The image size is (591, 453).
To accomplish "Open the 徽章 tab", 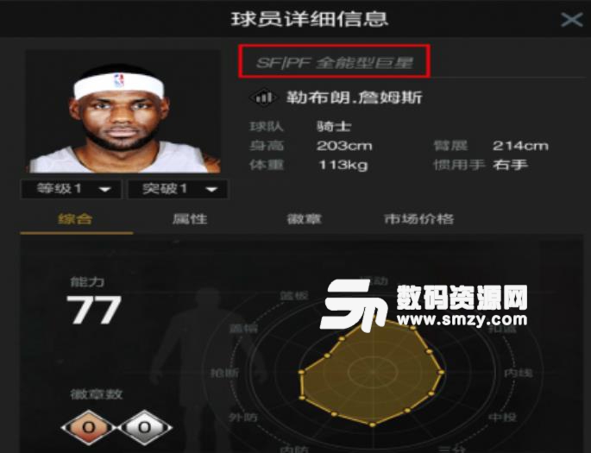I will (x=304, y=219).
